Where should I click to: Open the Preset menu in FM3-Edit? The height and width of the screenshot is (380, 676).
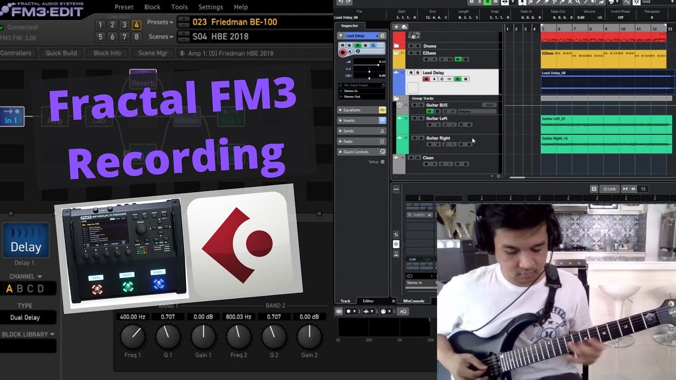click(x=124, y=7)
